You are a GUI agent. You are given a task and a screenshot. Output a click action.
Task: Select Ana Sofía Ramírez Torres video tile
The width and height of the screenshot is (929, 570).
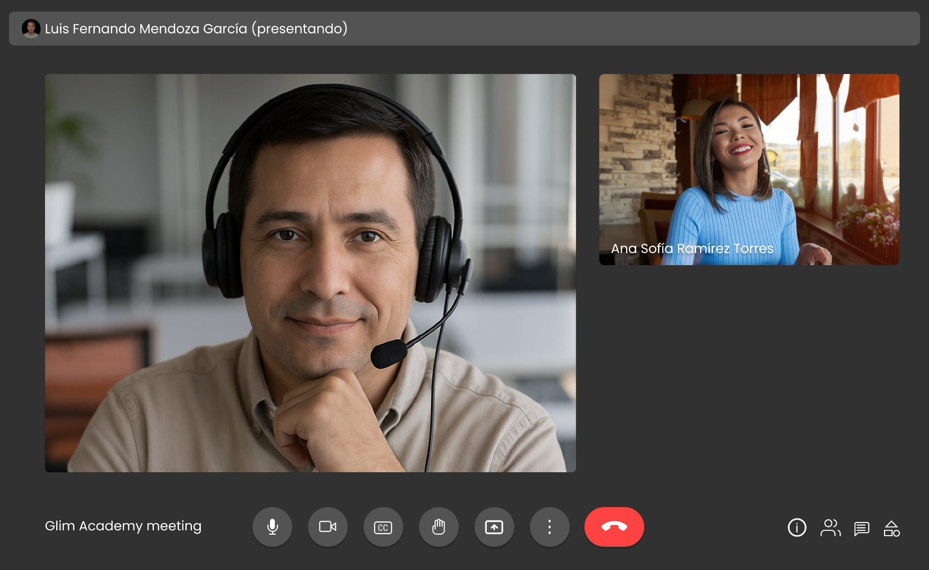click(x=749, y=165)
